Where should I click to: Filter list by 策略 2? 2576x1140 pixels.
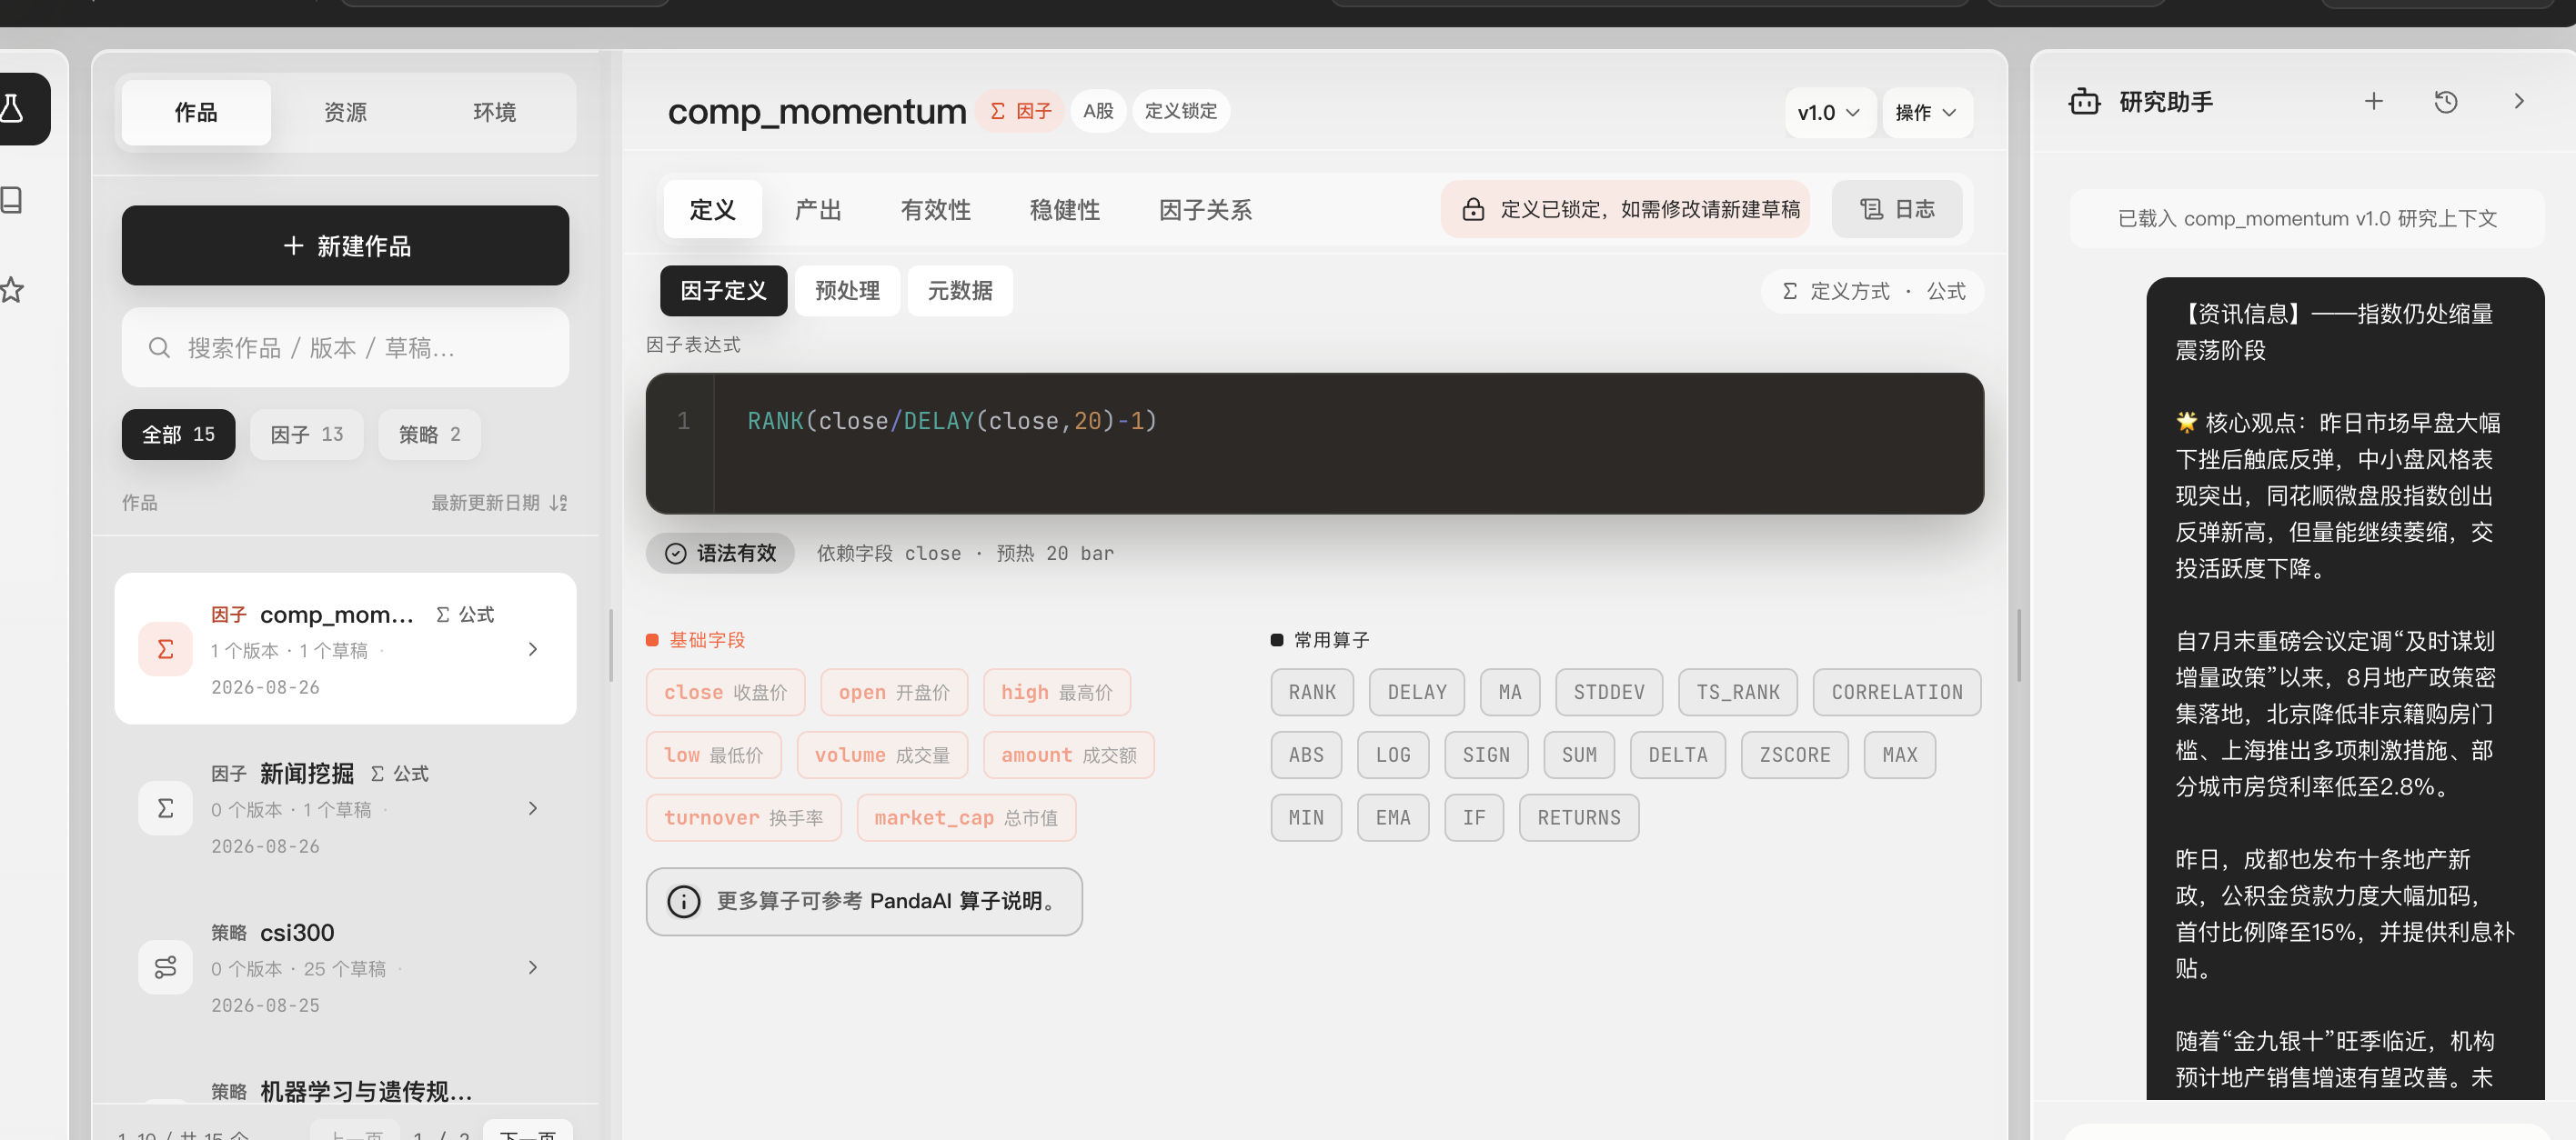pos(429,435)
